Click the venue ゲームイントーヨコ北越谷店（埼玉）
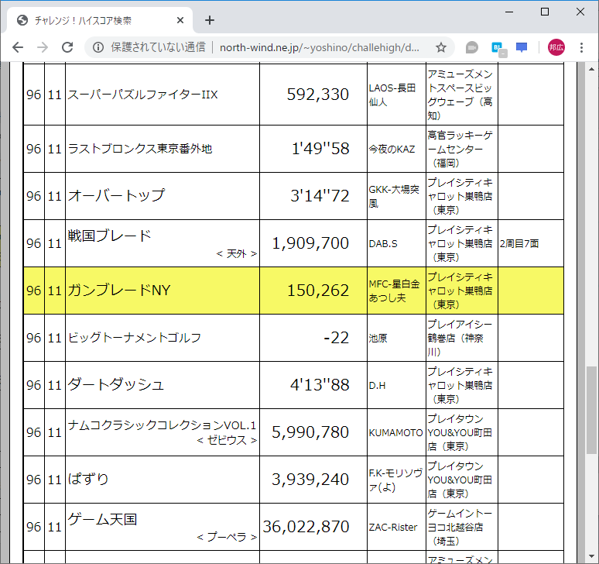Viewport: 599px width, 564px height. click(x=460, y=527)
